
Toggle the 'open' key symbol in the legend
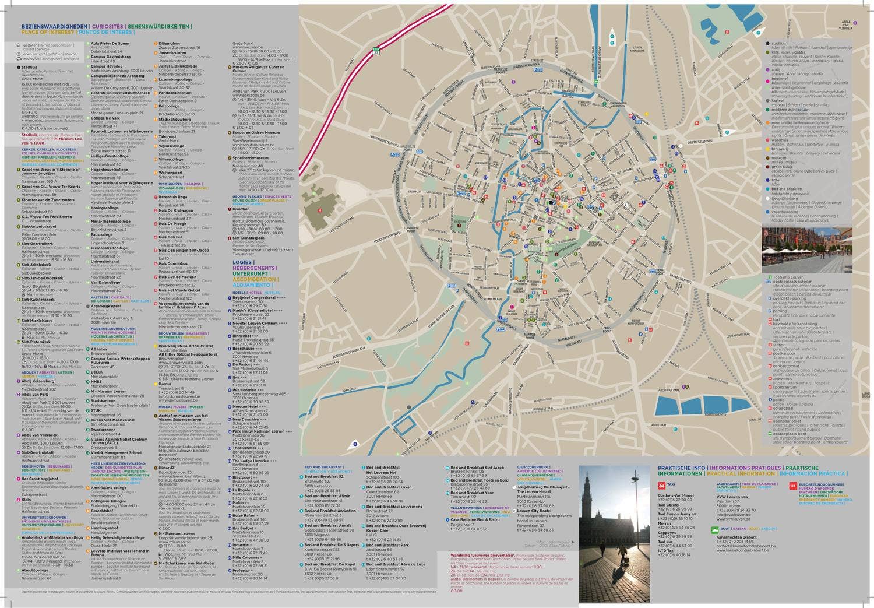pos(19,54)
